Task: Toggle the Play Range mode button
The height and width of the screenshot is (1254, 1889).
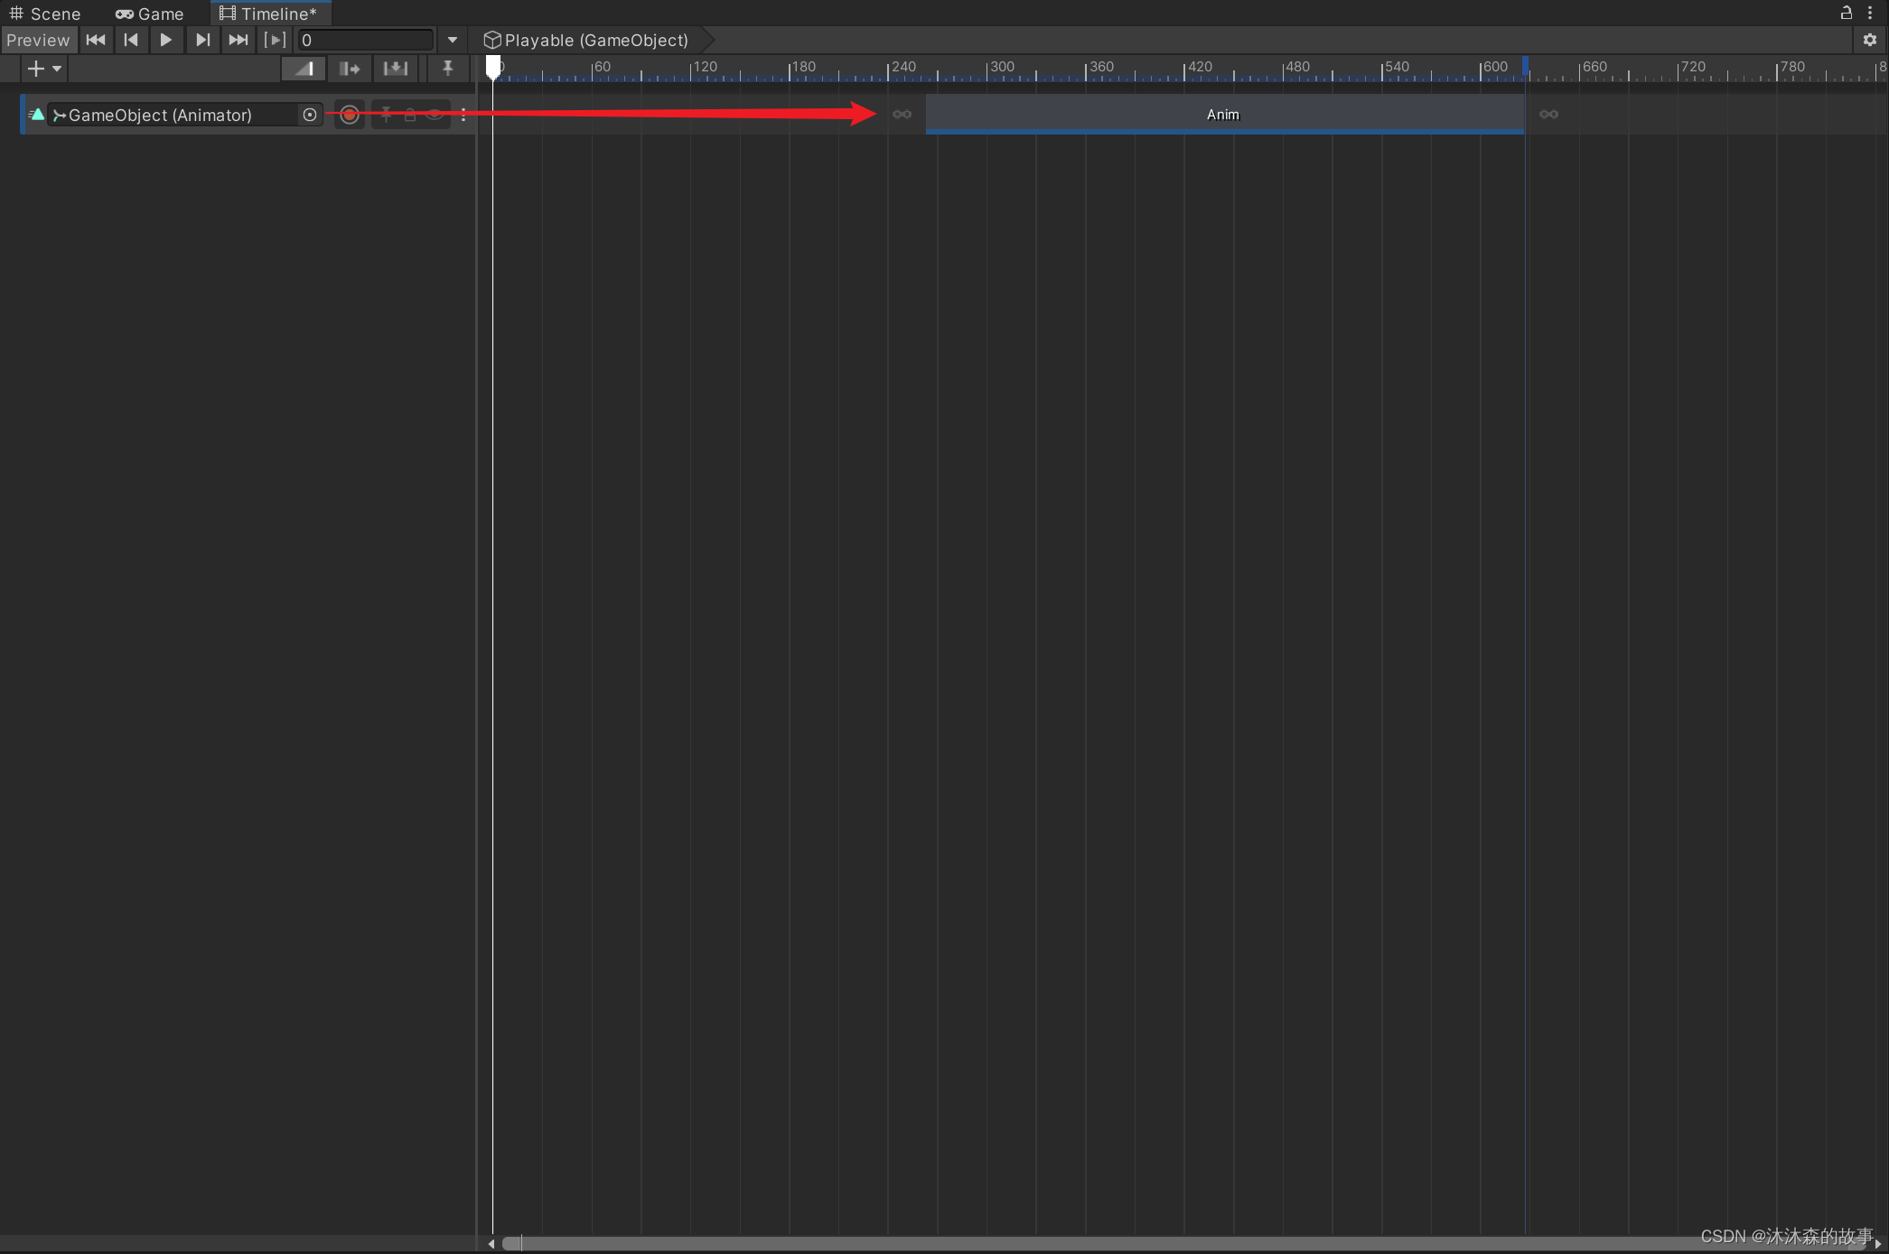Action: [x=274, y=40]
